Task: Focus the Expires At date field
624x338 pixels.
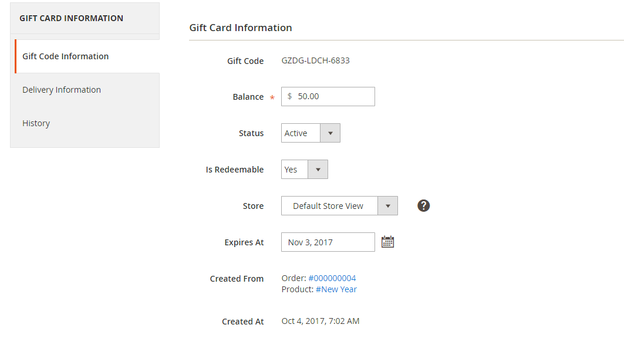Action: [x=328, y=242]
